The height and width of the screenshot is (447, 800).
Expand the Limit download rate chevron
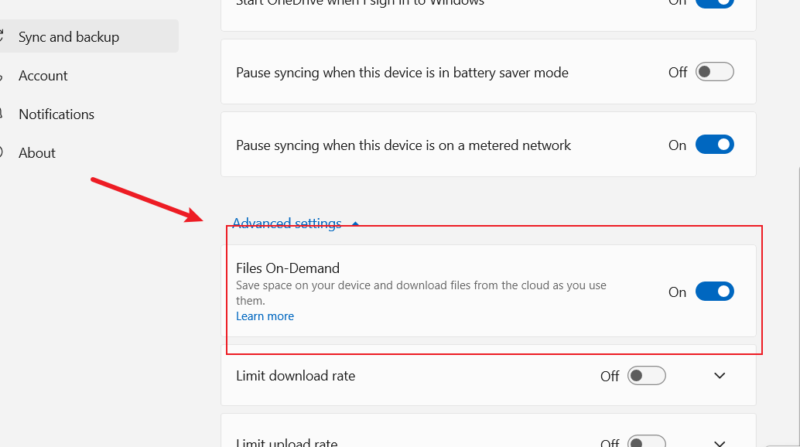click(720, 376)
